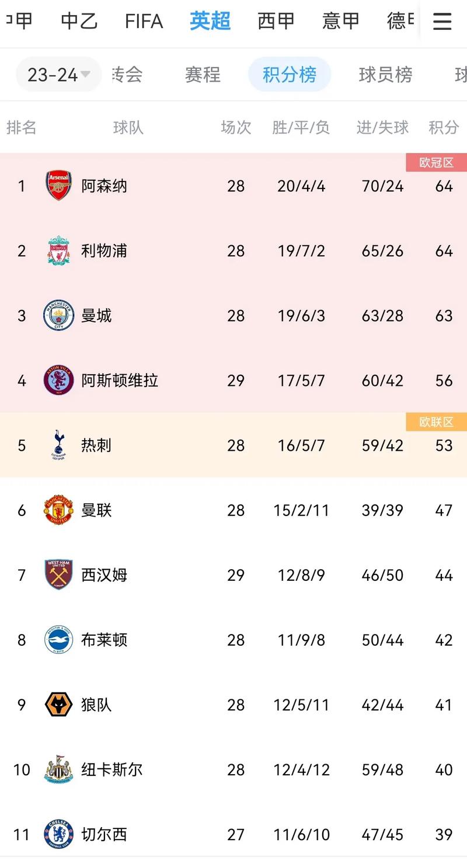Viewport: 467px width, 864px height.
Task: Switch to the 意甲 league tab
Action: [341, 22]
